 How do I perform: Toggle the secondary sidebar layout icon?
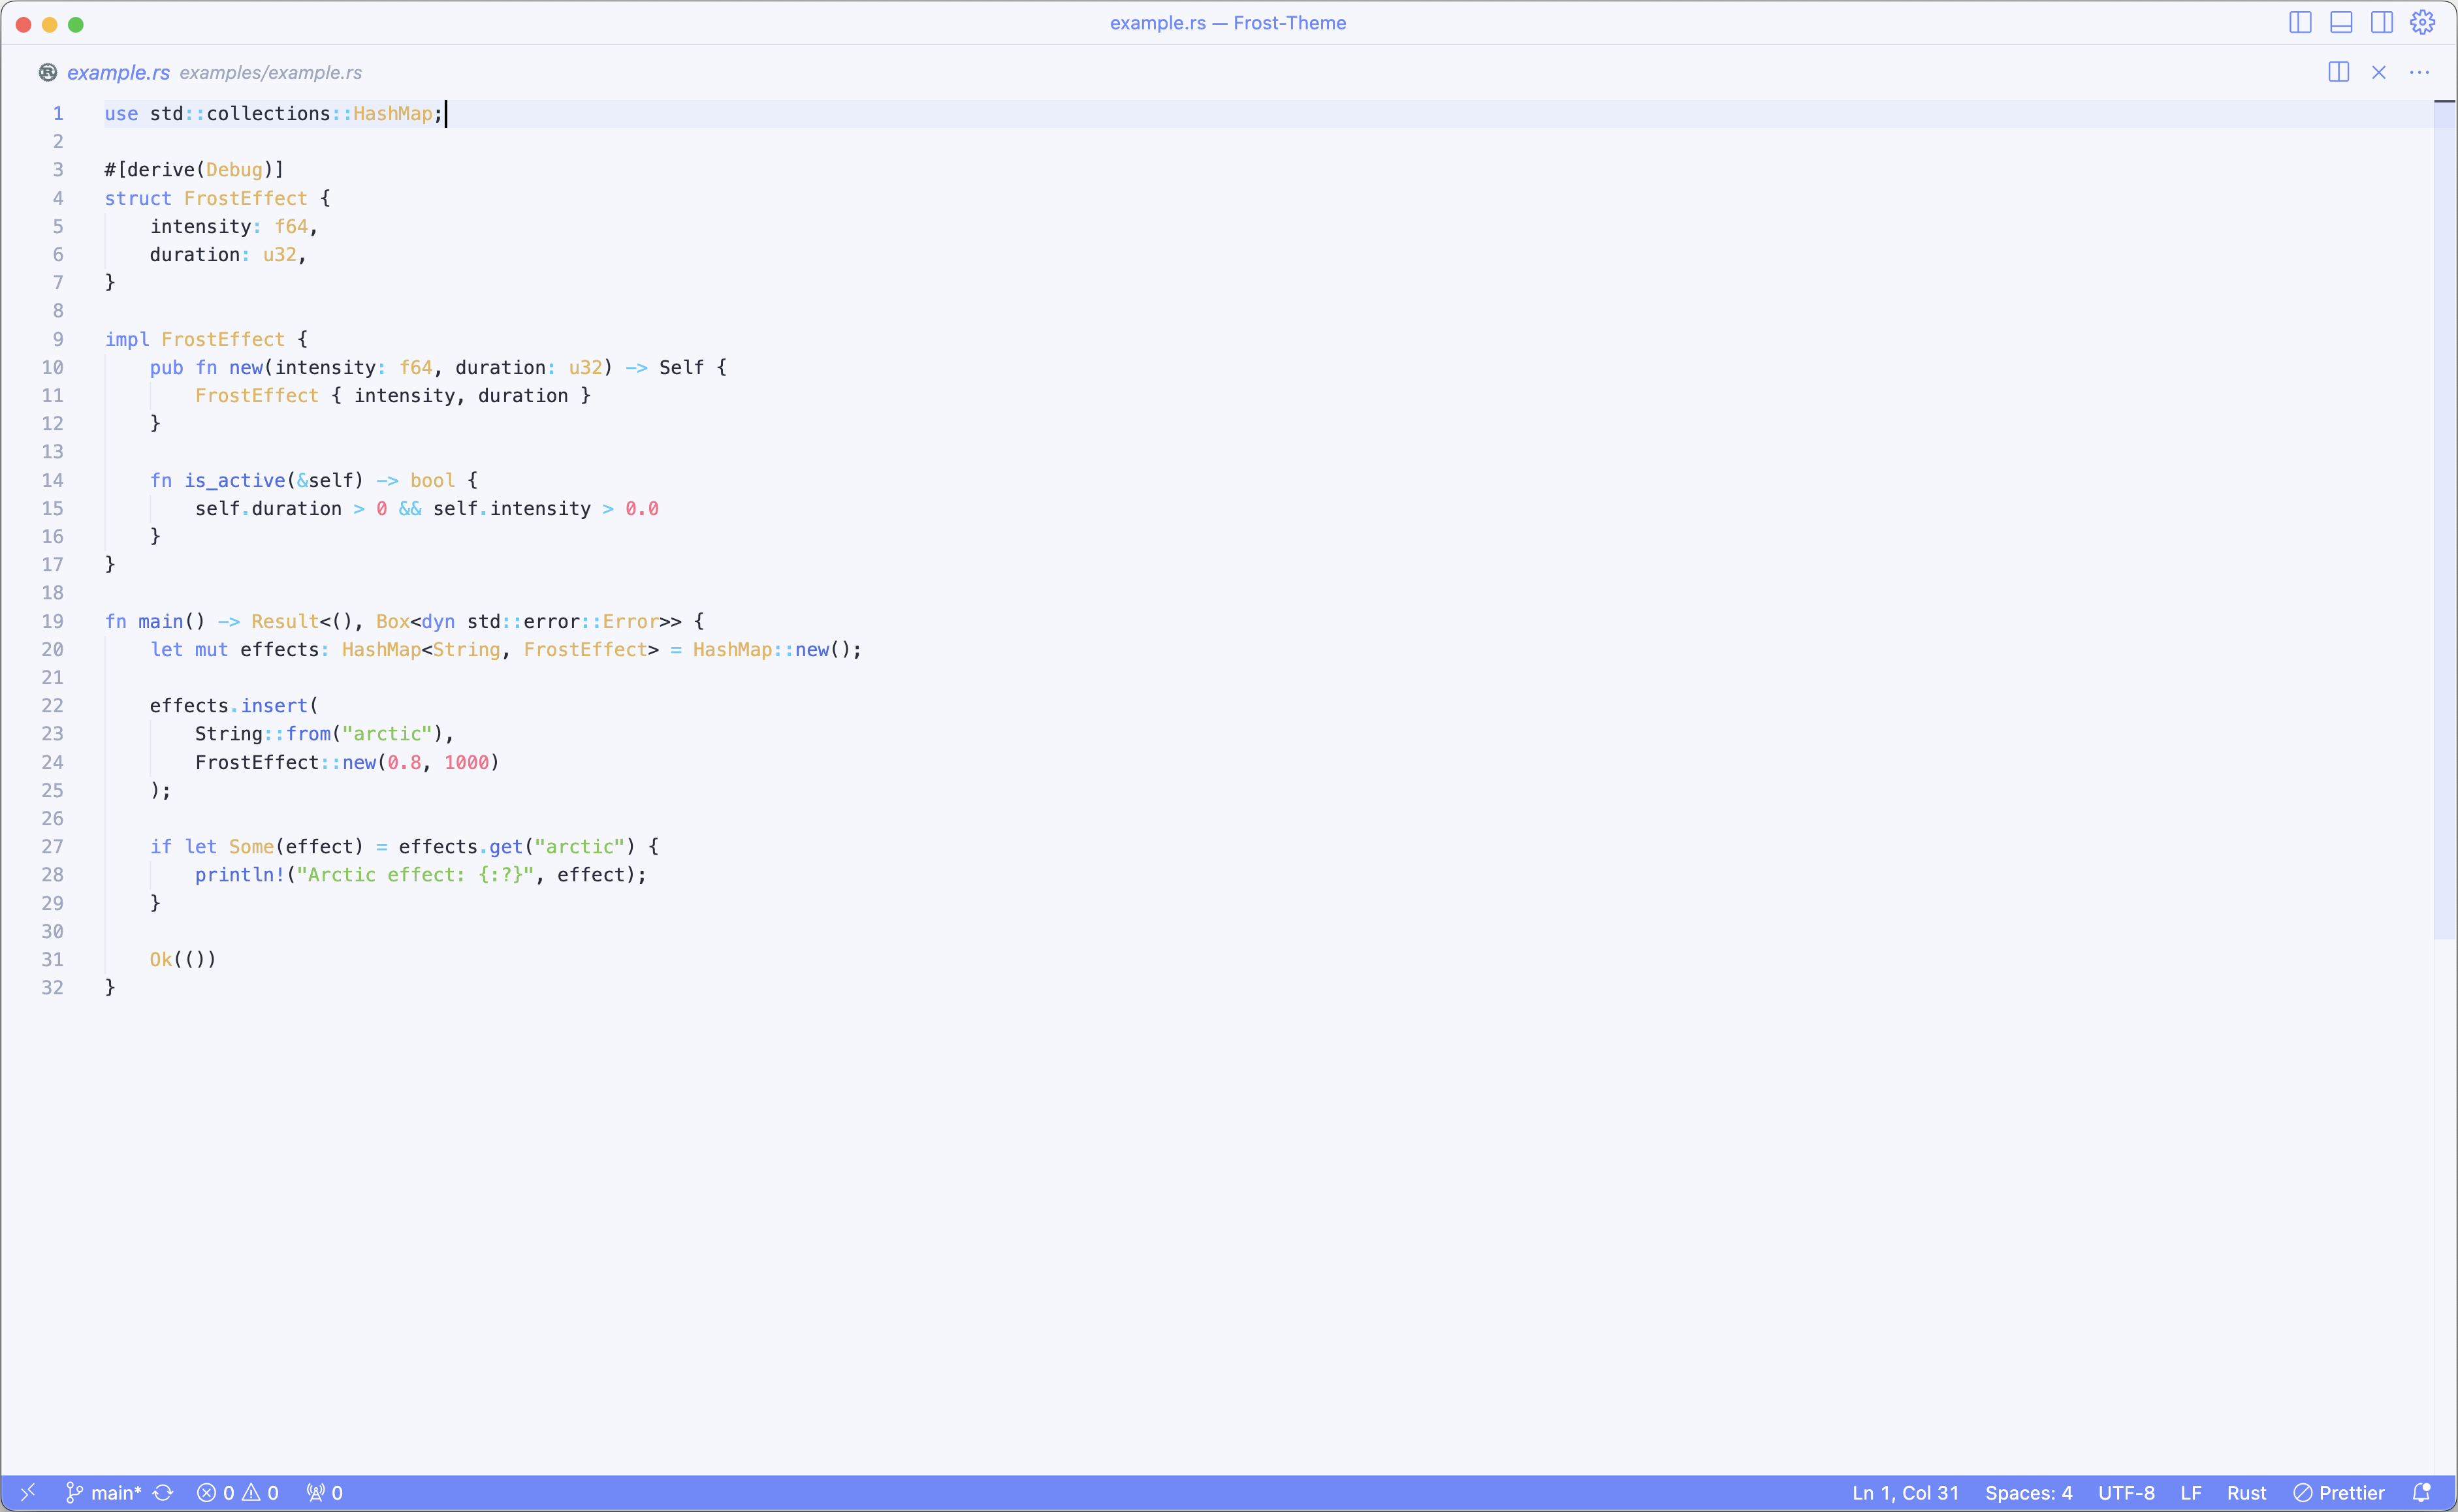2382,22
